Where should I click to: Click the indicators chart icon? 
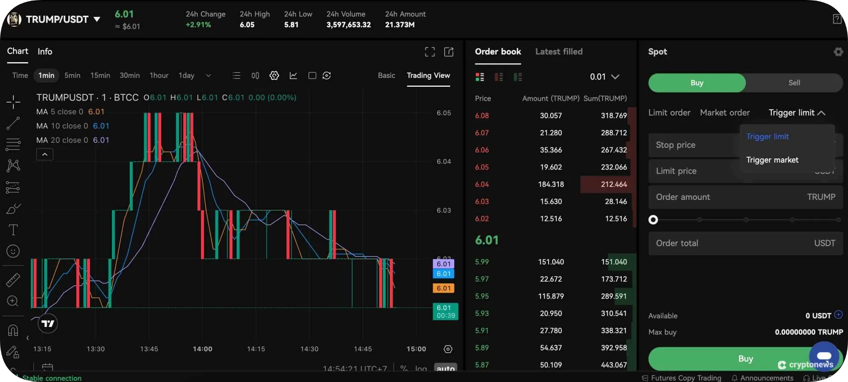pos(293,75)
